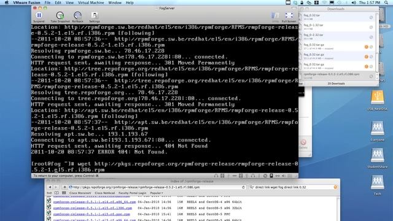Click the rpmforge-release-0.5.1-1.el4.rf.x86_64.rpm link
This screenshot has height=221, width=393.
click(94, 202)
